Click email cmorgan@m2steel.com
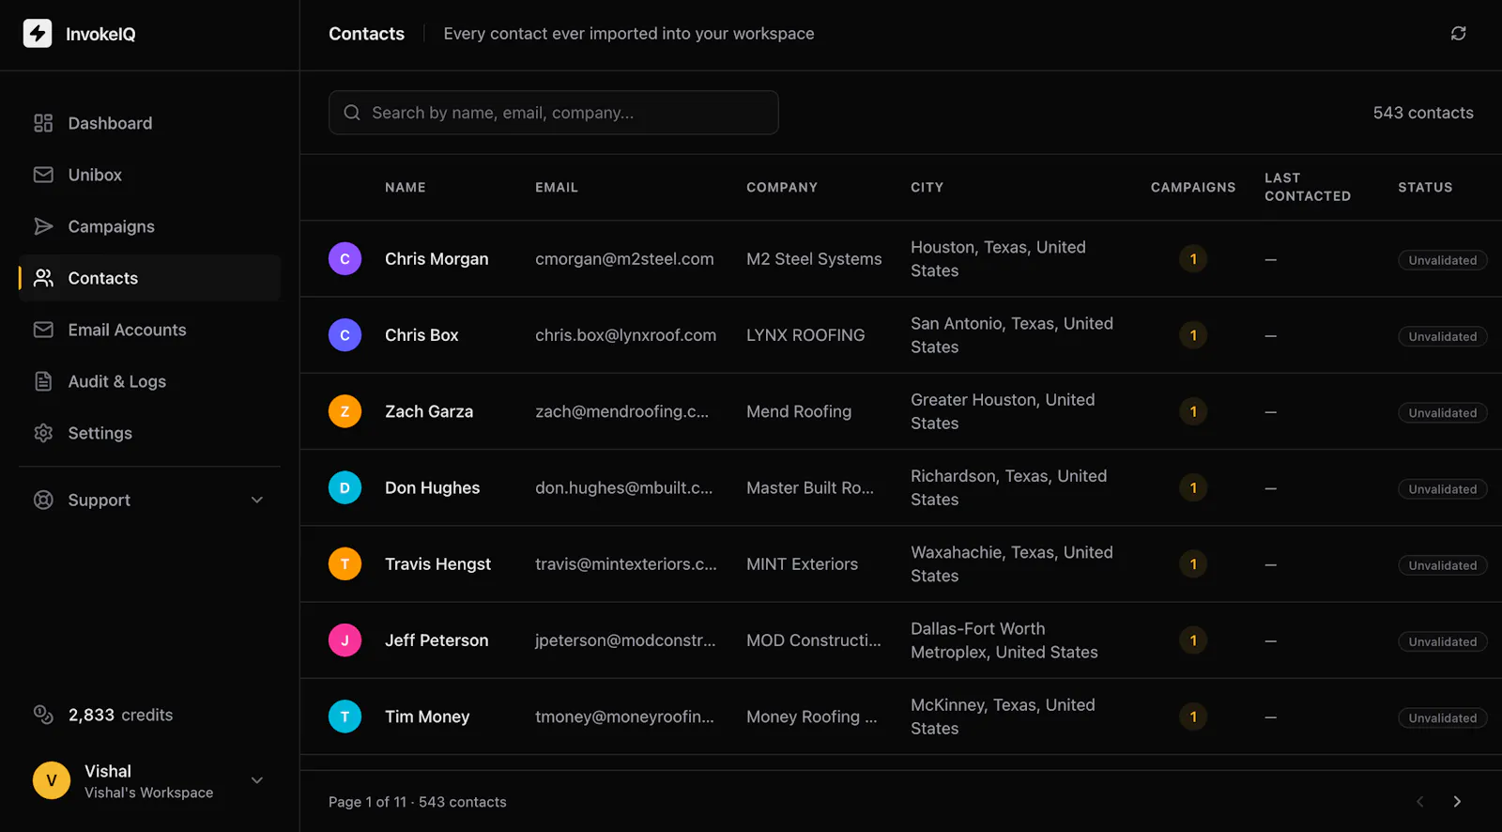Viewport: 1502px width, 832px height. pyautogui.click(x=624, y=259)
